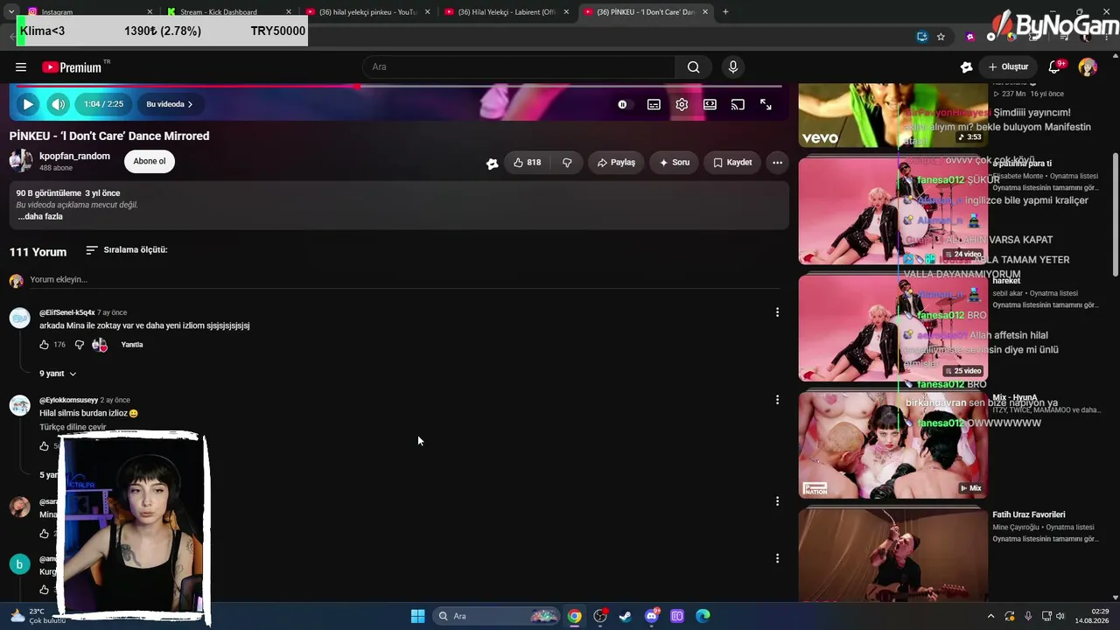
Task: Open the YouTube guide hamburger menu
Action: (x=21, y=67)
